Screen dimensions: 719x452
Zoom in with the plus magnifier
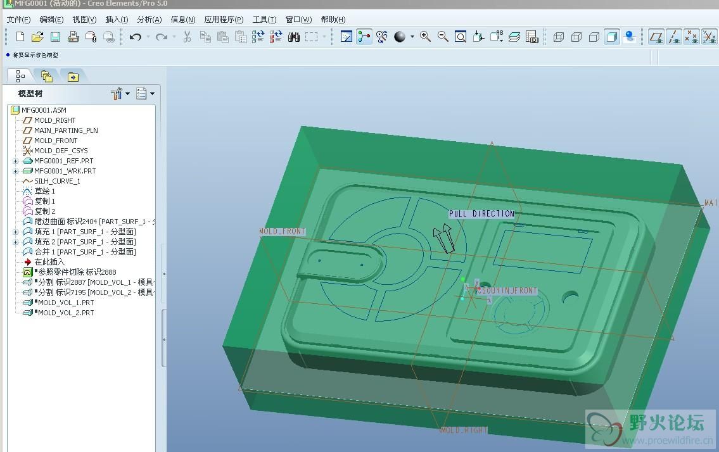tap(425, 37)
